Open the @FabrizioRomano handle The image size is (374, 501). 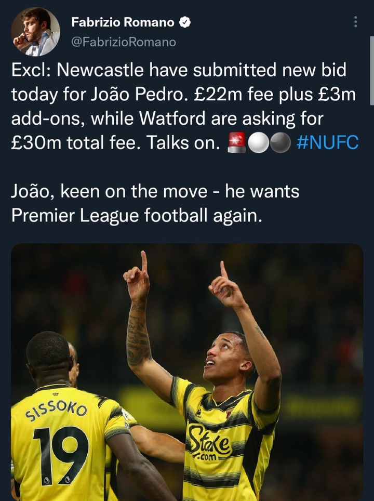pyautogui.click(x=124, y=42)
